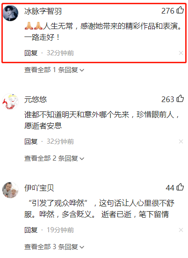Like the comment by 伊吖宝贝
The width and height of the screenshot is (188, 258).
pos(180,187)
